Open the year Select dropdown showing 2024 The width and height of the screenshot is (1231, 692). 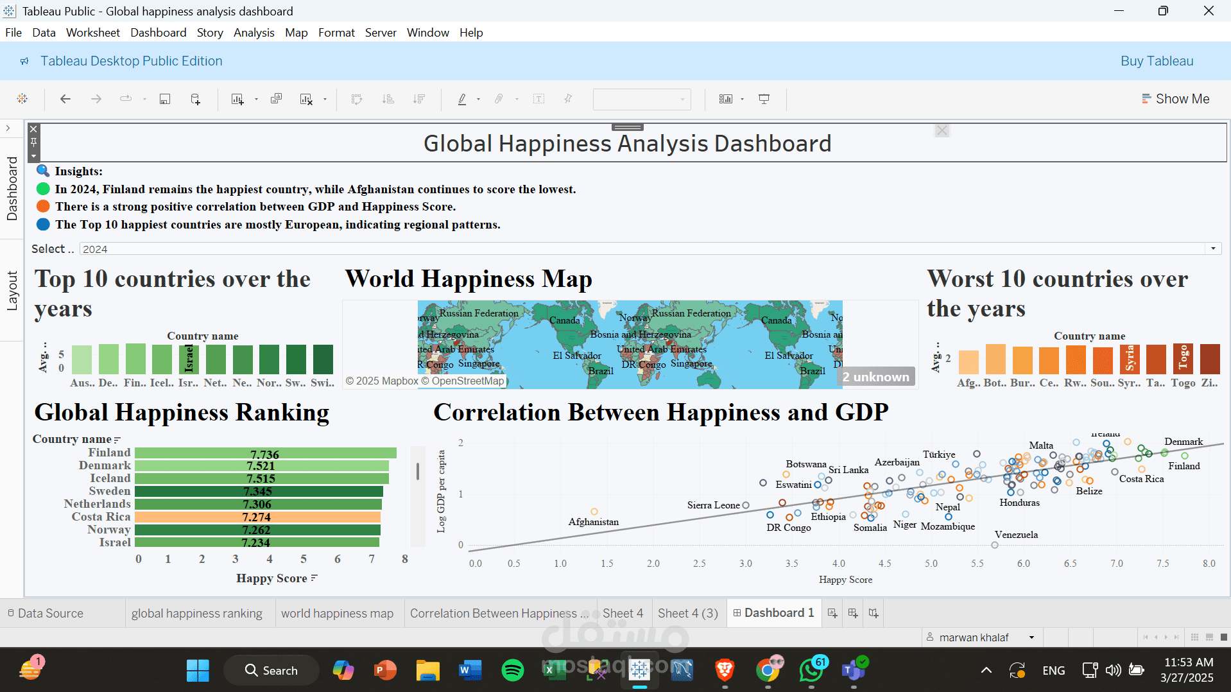coord(650,249)
